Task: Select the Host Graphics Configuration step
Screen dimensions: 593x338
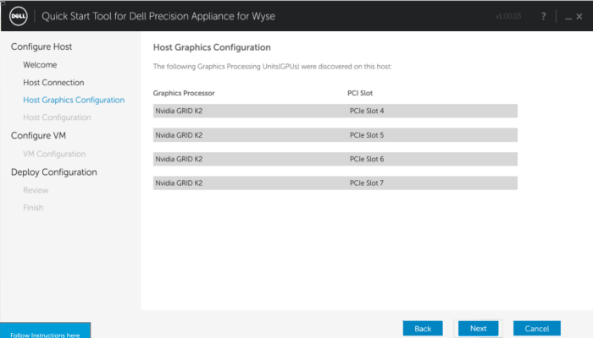Action: tap(74, 100)
